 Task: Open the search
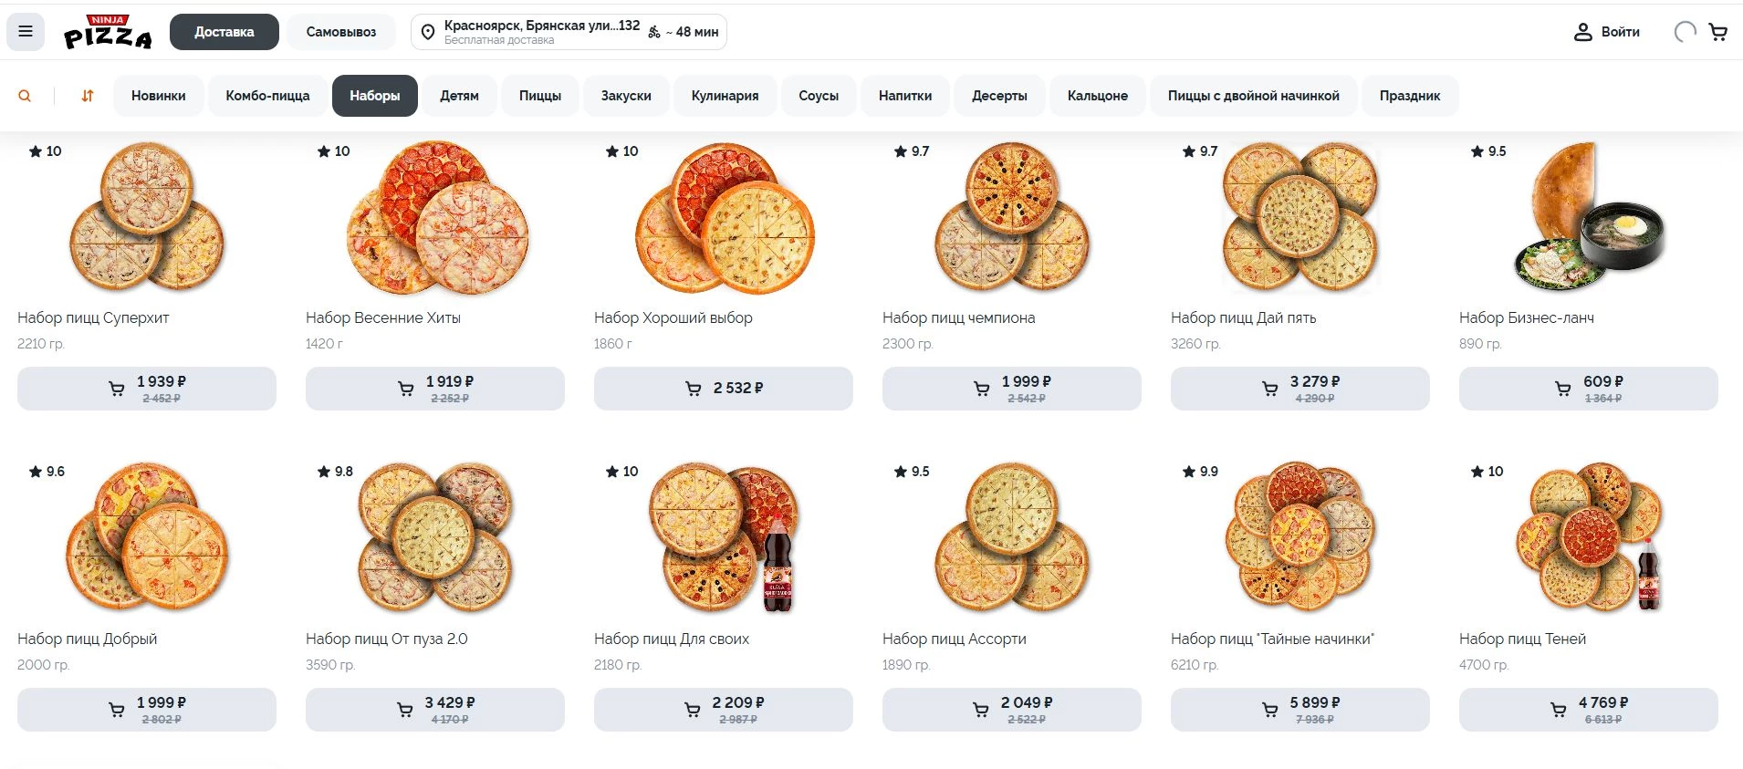tap(25, 95)
